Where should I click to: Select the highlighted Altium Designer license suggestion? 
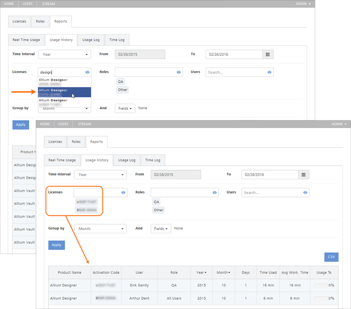[64, 92]
